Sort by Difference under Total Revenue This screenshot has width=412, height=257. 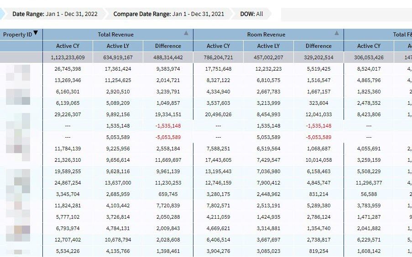point(168,46)
